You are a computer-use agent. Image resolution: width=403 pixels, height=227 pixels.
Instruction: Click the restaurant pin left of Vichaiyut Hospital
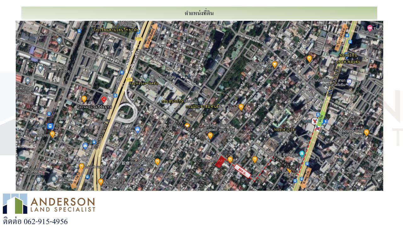click(84, 99)
